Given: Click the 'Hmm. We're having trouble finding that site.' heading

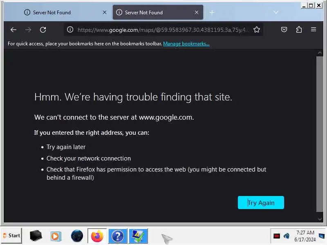Looking at the screenshot, I should [x=133, y=97].
